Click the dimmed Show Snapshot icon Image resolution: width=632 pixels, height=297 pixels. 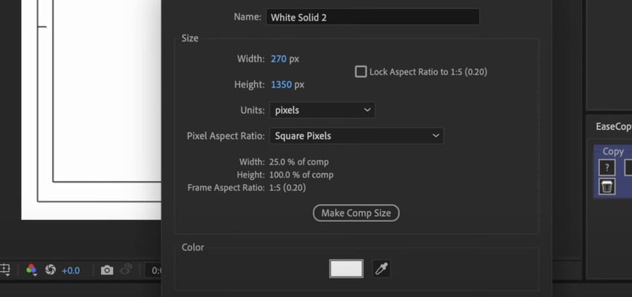(x=126, y=270)
